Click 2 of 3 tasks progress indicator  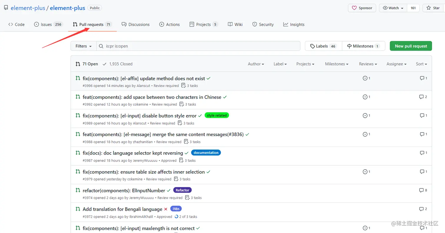tap(186, 217)
